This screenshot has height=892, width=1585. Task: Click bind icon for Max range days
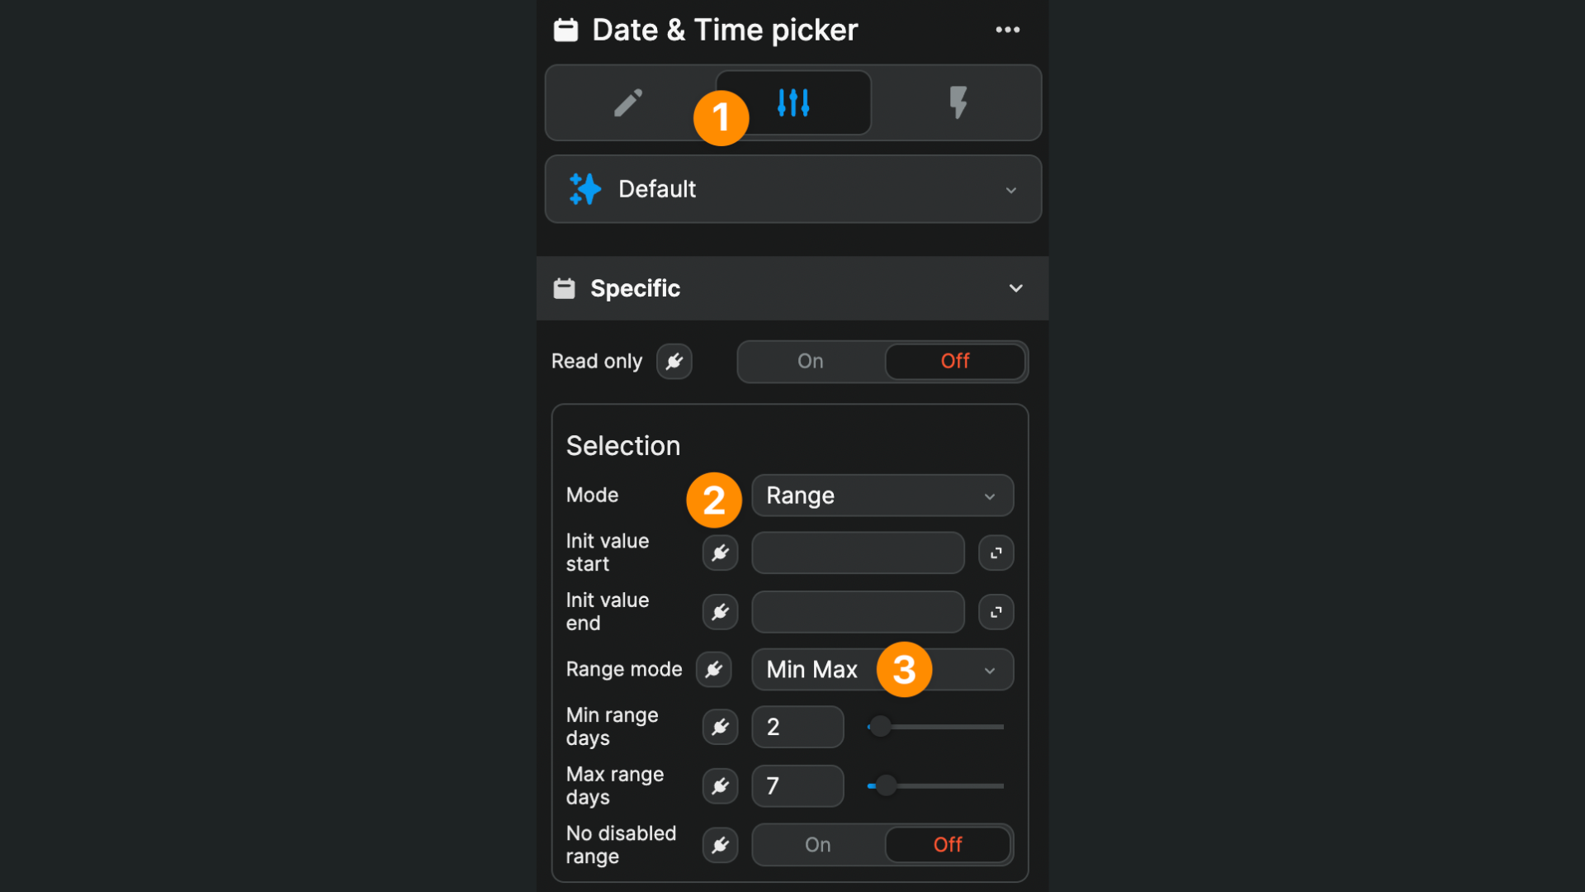pyautogui.click(x=720, y=786)
